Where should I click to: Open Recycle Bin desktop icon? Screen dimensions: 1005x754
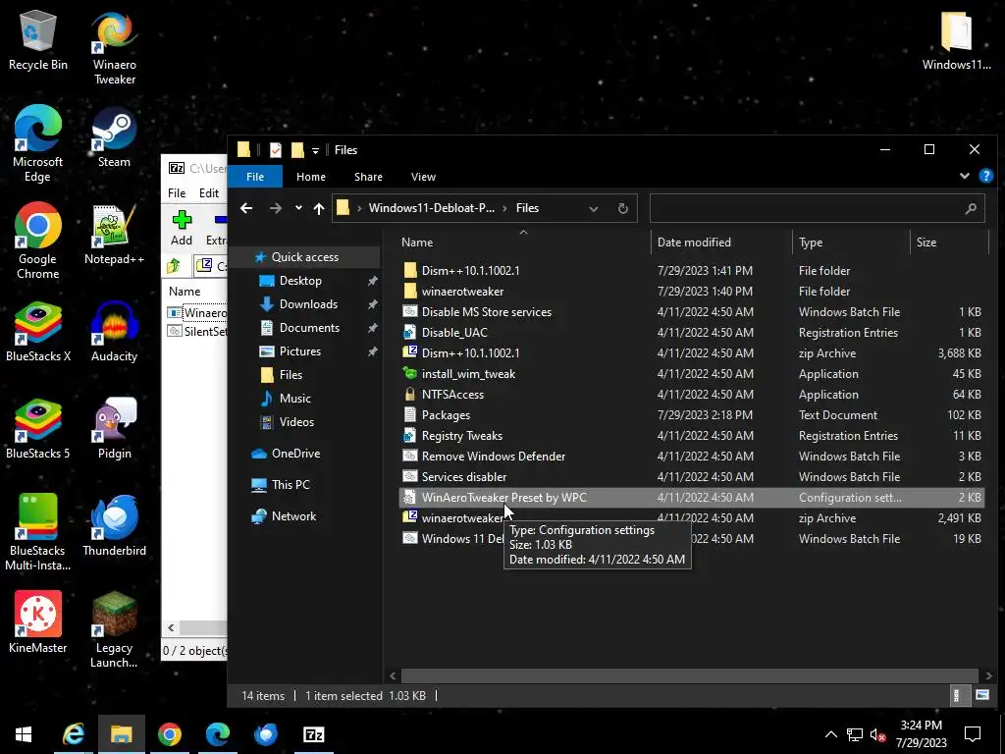click(38, 39)
